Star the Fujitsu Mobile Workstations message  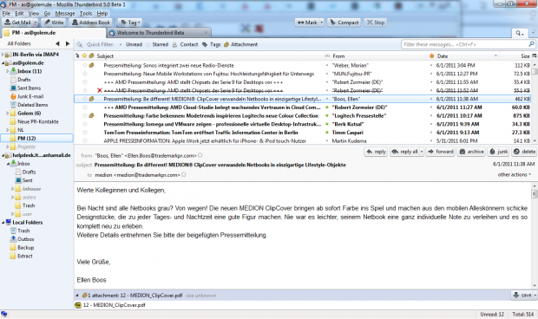pyautogui.click(x=85, y=74)
